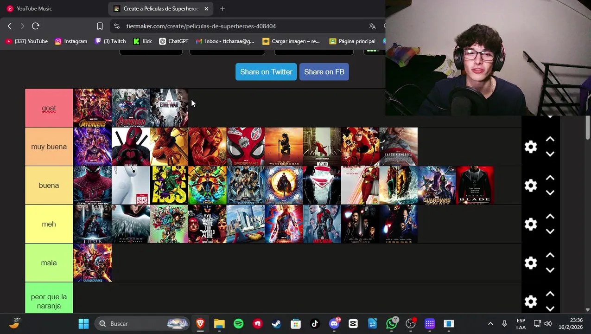Open Steam from taskbar
The width and height of the screenshot is (591, 334).
pos(277,324)
